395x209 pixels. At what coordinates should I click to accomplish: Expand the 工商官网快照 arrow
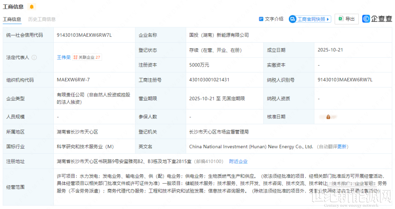pyautogui.click(x=328, y=19)
